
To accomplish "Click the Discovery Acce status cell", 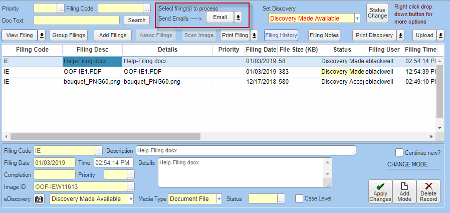I will tap(342, 82).
